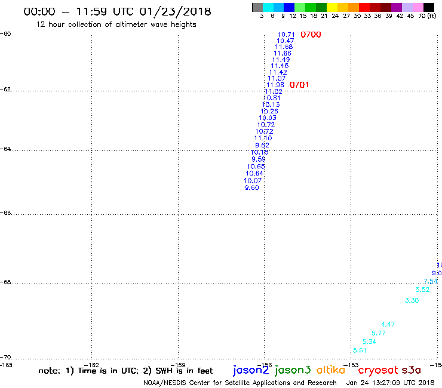This screenshot has height=388, width=442.
Task: Click the yellow swatch in the color legend
Action: 332,7
